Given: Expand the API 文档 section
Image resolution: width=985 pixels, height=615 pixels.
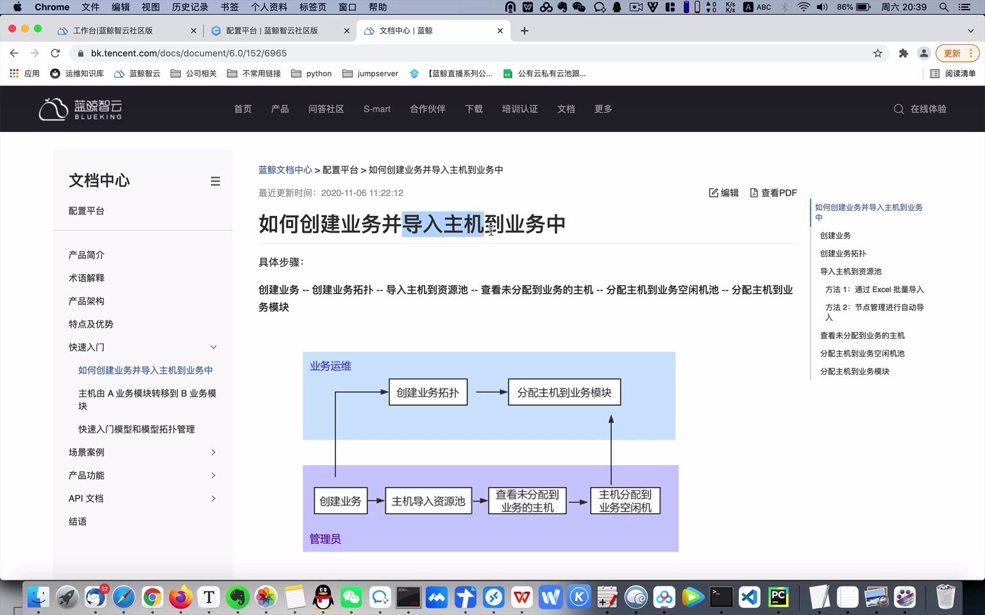Looking at the screenshot, I should click(214, 498).
